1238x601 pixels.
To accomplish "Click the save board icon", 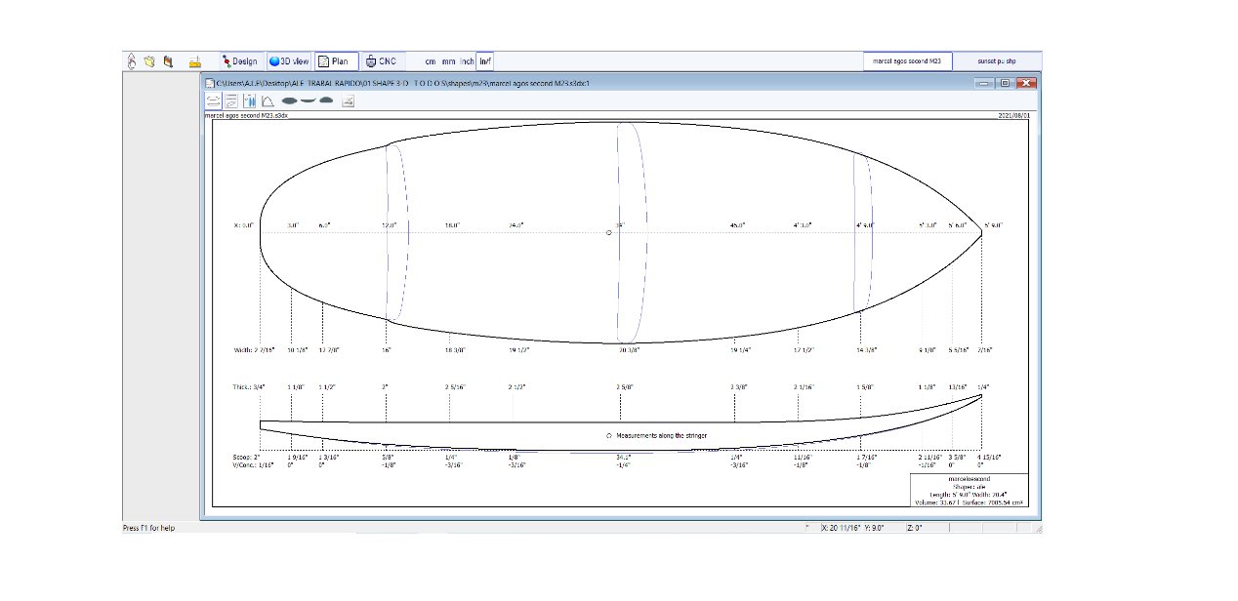I will [168, 60].
